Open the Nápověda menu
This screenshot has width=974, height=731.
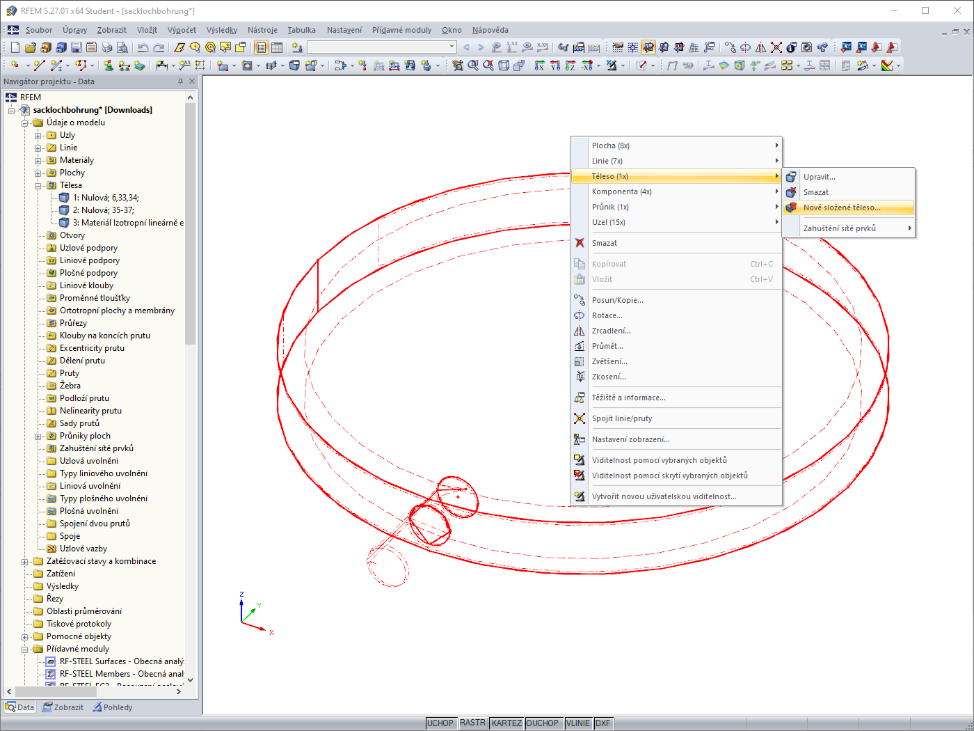click(490, 30)
